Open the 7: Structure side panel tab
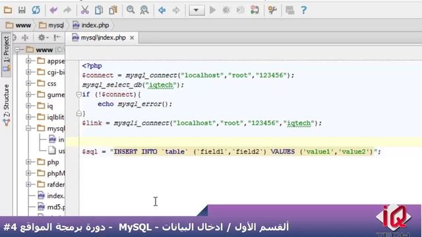The height and width of the screenshot is (237, 422). [6, 105]
